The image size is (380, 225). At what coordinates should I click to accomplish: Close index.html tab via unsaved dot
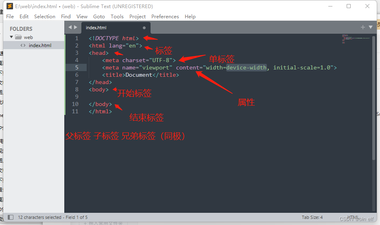pyautogui.click(x=144, y=28)
